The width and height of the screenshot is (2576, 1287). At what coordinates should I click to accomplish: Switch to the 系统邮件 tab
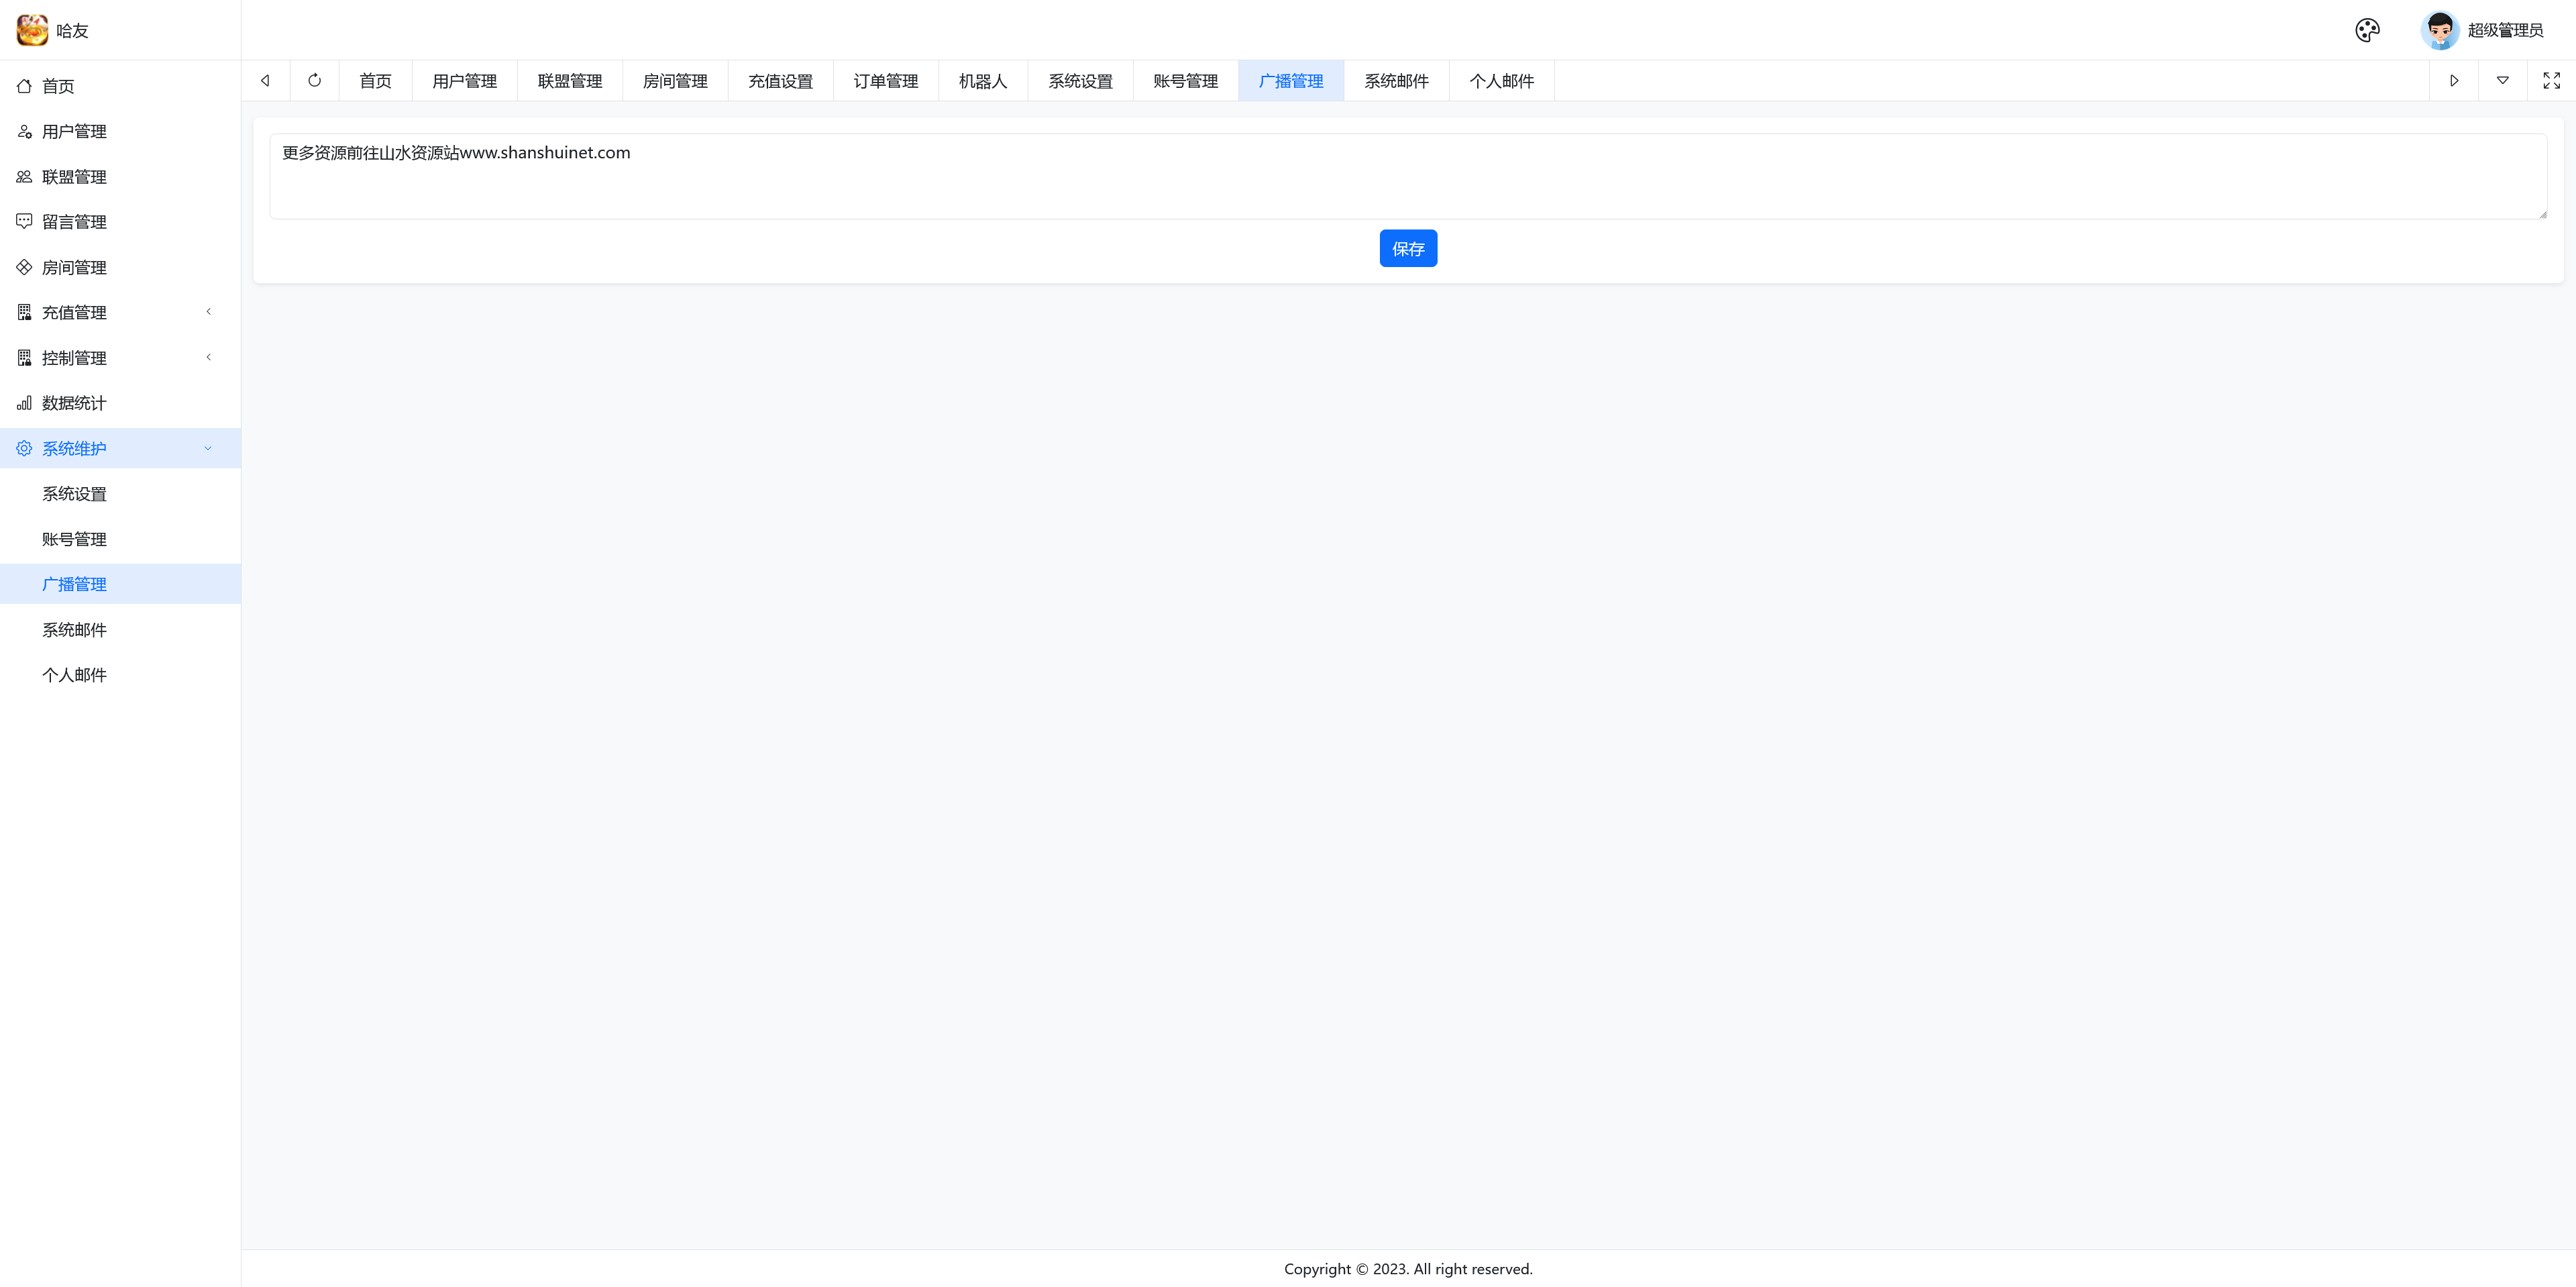click(x=1396, y=81)
